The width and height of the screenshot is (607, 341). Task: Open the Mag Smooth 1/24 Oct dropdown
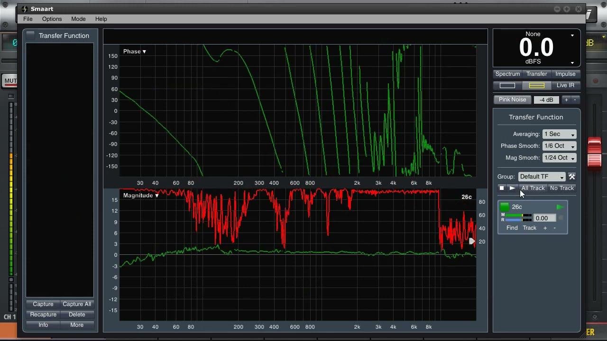click(559, 158)
